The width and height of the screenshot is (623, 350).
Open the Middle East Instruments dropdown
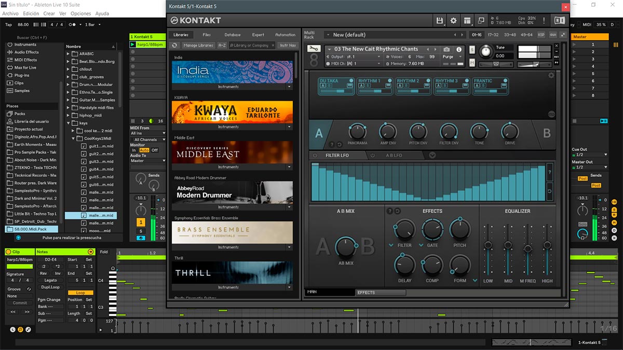290,167
